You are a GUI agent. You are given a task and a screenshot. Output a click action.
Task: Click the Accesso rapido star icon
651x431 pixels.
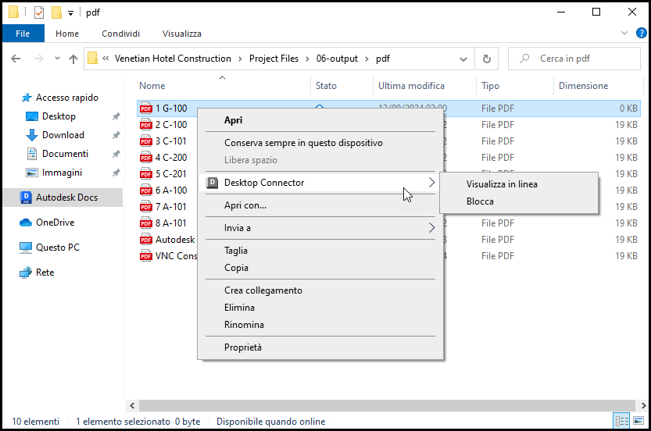27,98
